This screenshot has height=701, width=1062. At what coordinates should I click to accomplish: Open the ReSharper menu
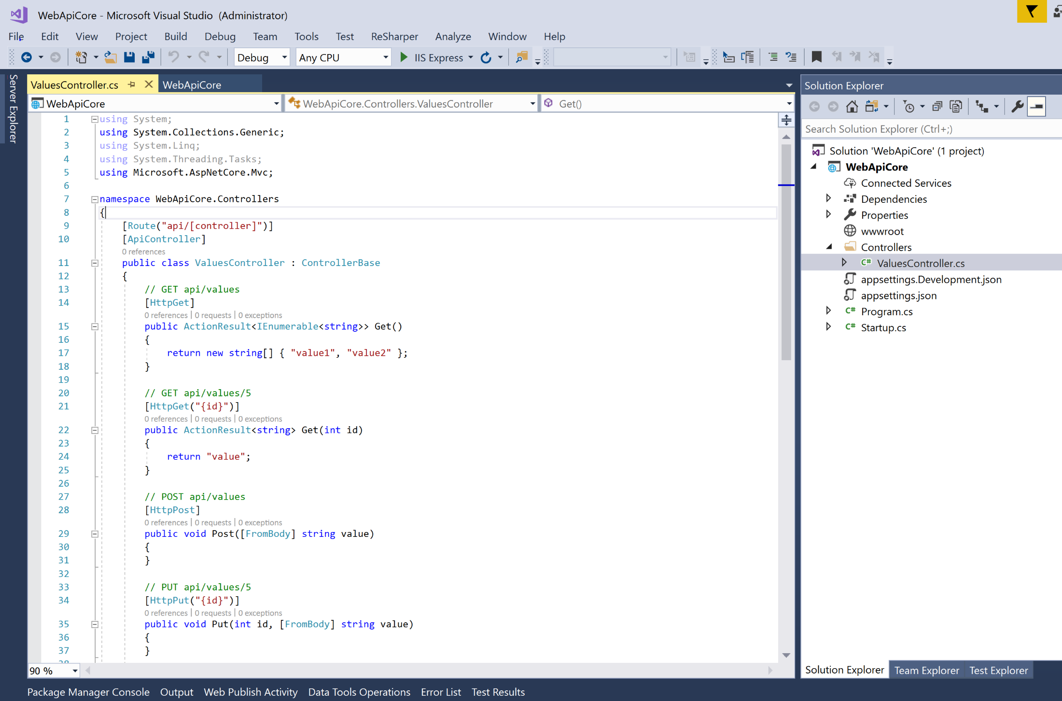pyautogui.click(x=394, y=36)
